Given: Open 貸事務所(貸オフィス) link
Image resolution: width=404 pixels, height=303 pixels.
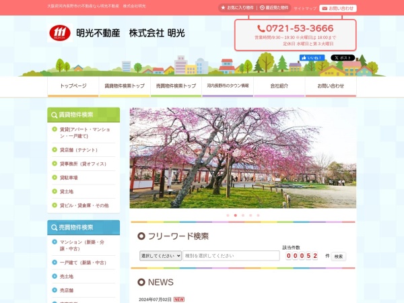Looking at the screenshot, I should tap(83, 164).
